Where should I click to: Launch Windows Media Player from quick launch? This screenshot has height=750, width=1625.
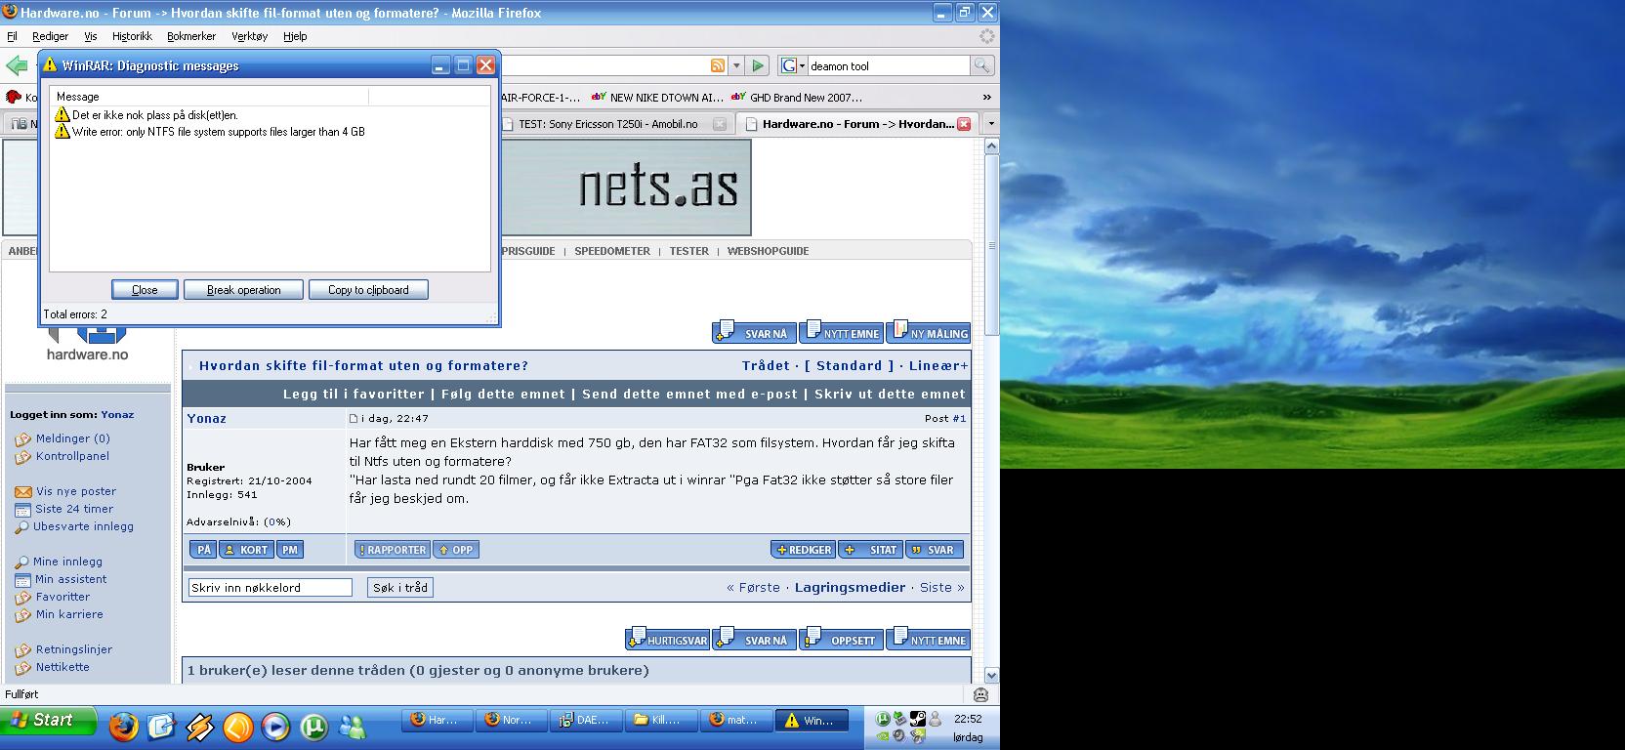[x=275, y=727]
